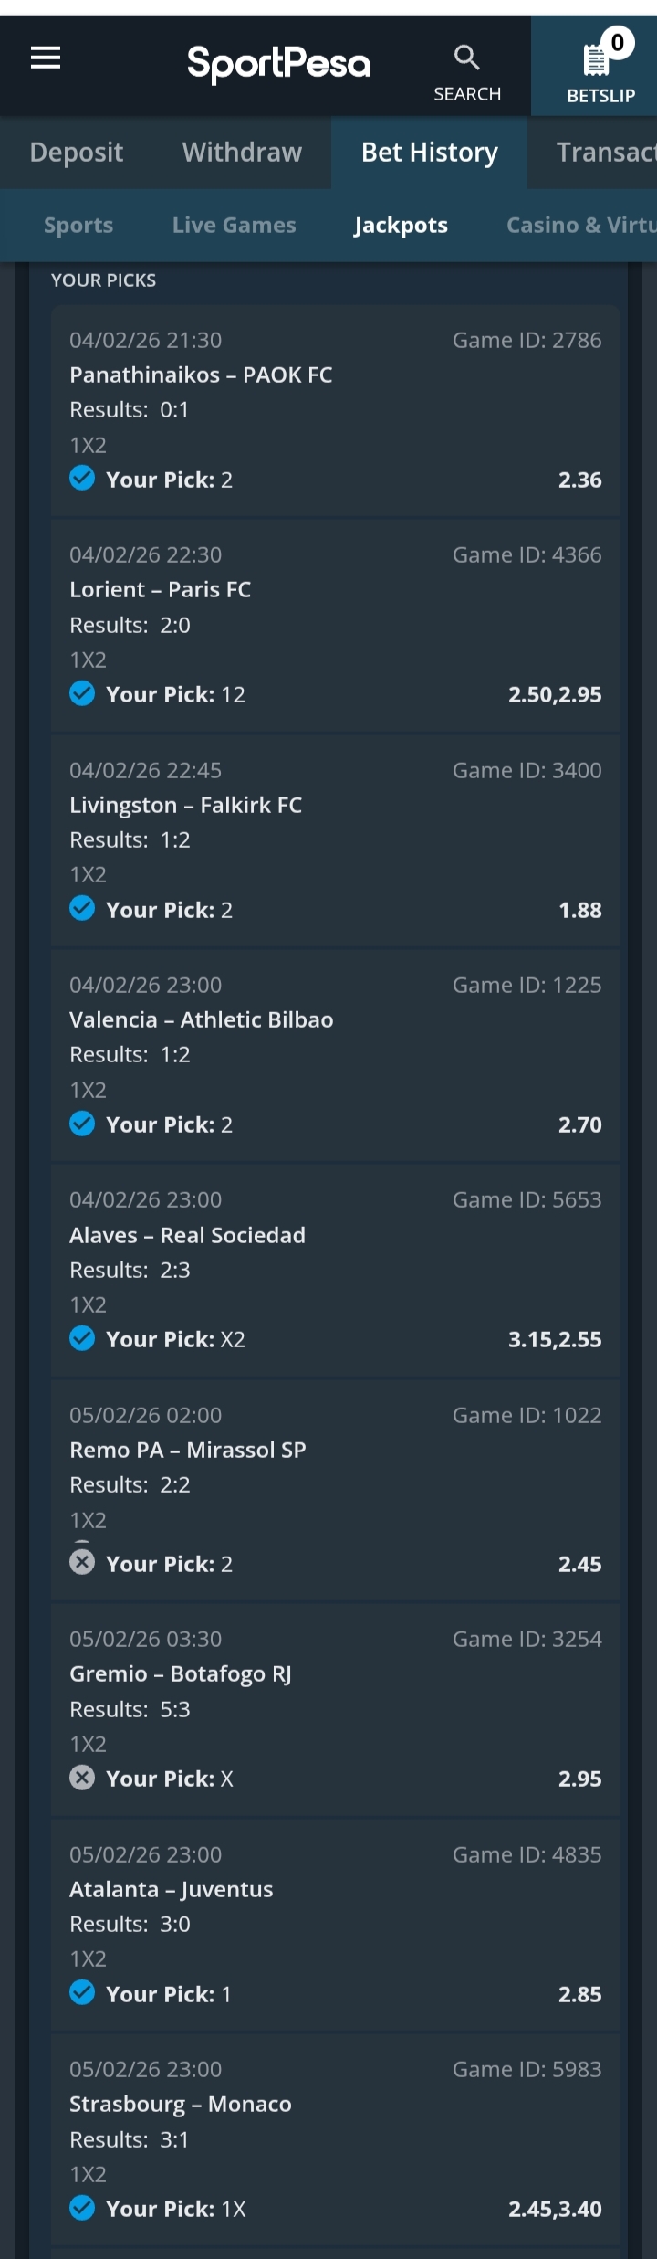
Task: Tap the search magnifier icon
Action: click(466, 58)
